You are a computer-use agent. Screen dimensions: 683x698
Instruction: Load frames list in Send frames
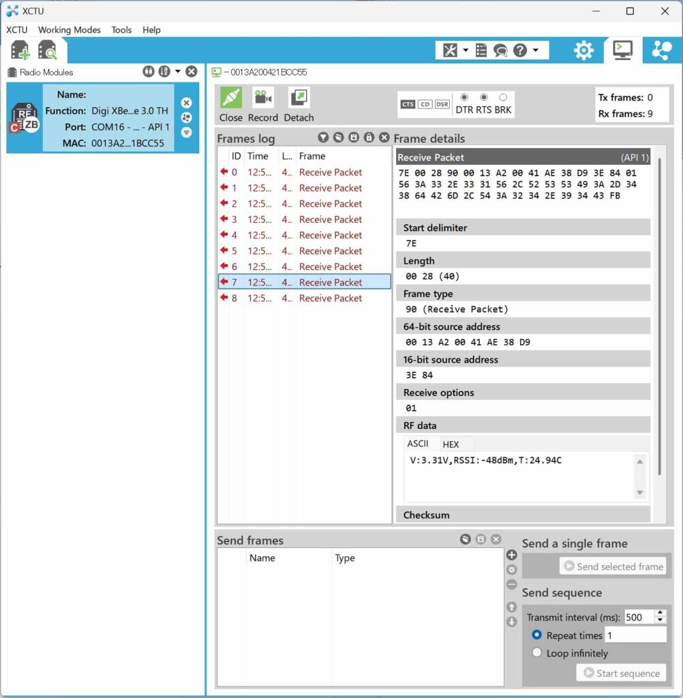point(466,539)
